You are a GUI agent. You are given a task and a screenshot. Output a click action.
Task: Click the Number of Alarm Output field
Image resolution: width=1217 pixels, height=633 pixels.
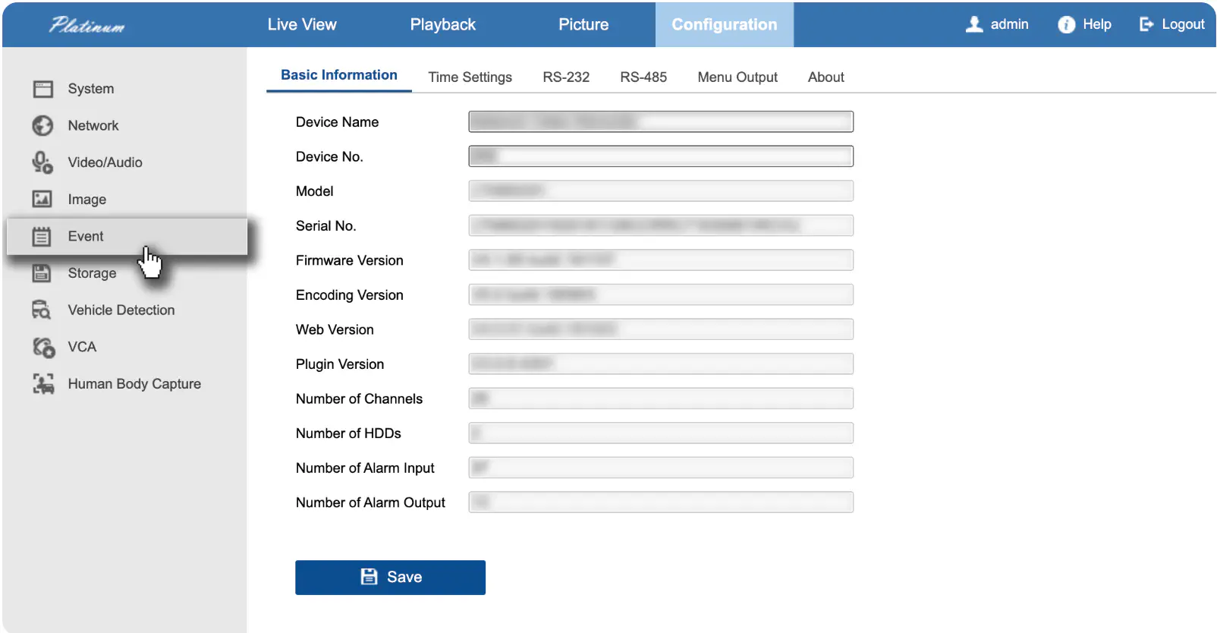(x=661, y=502)
